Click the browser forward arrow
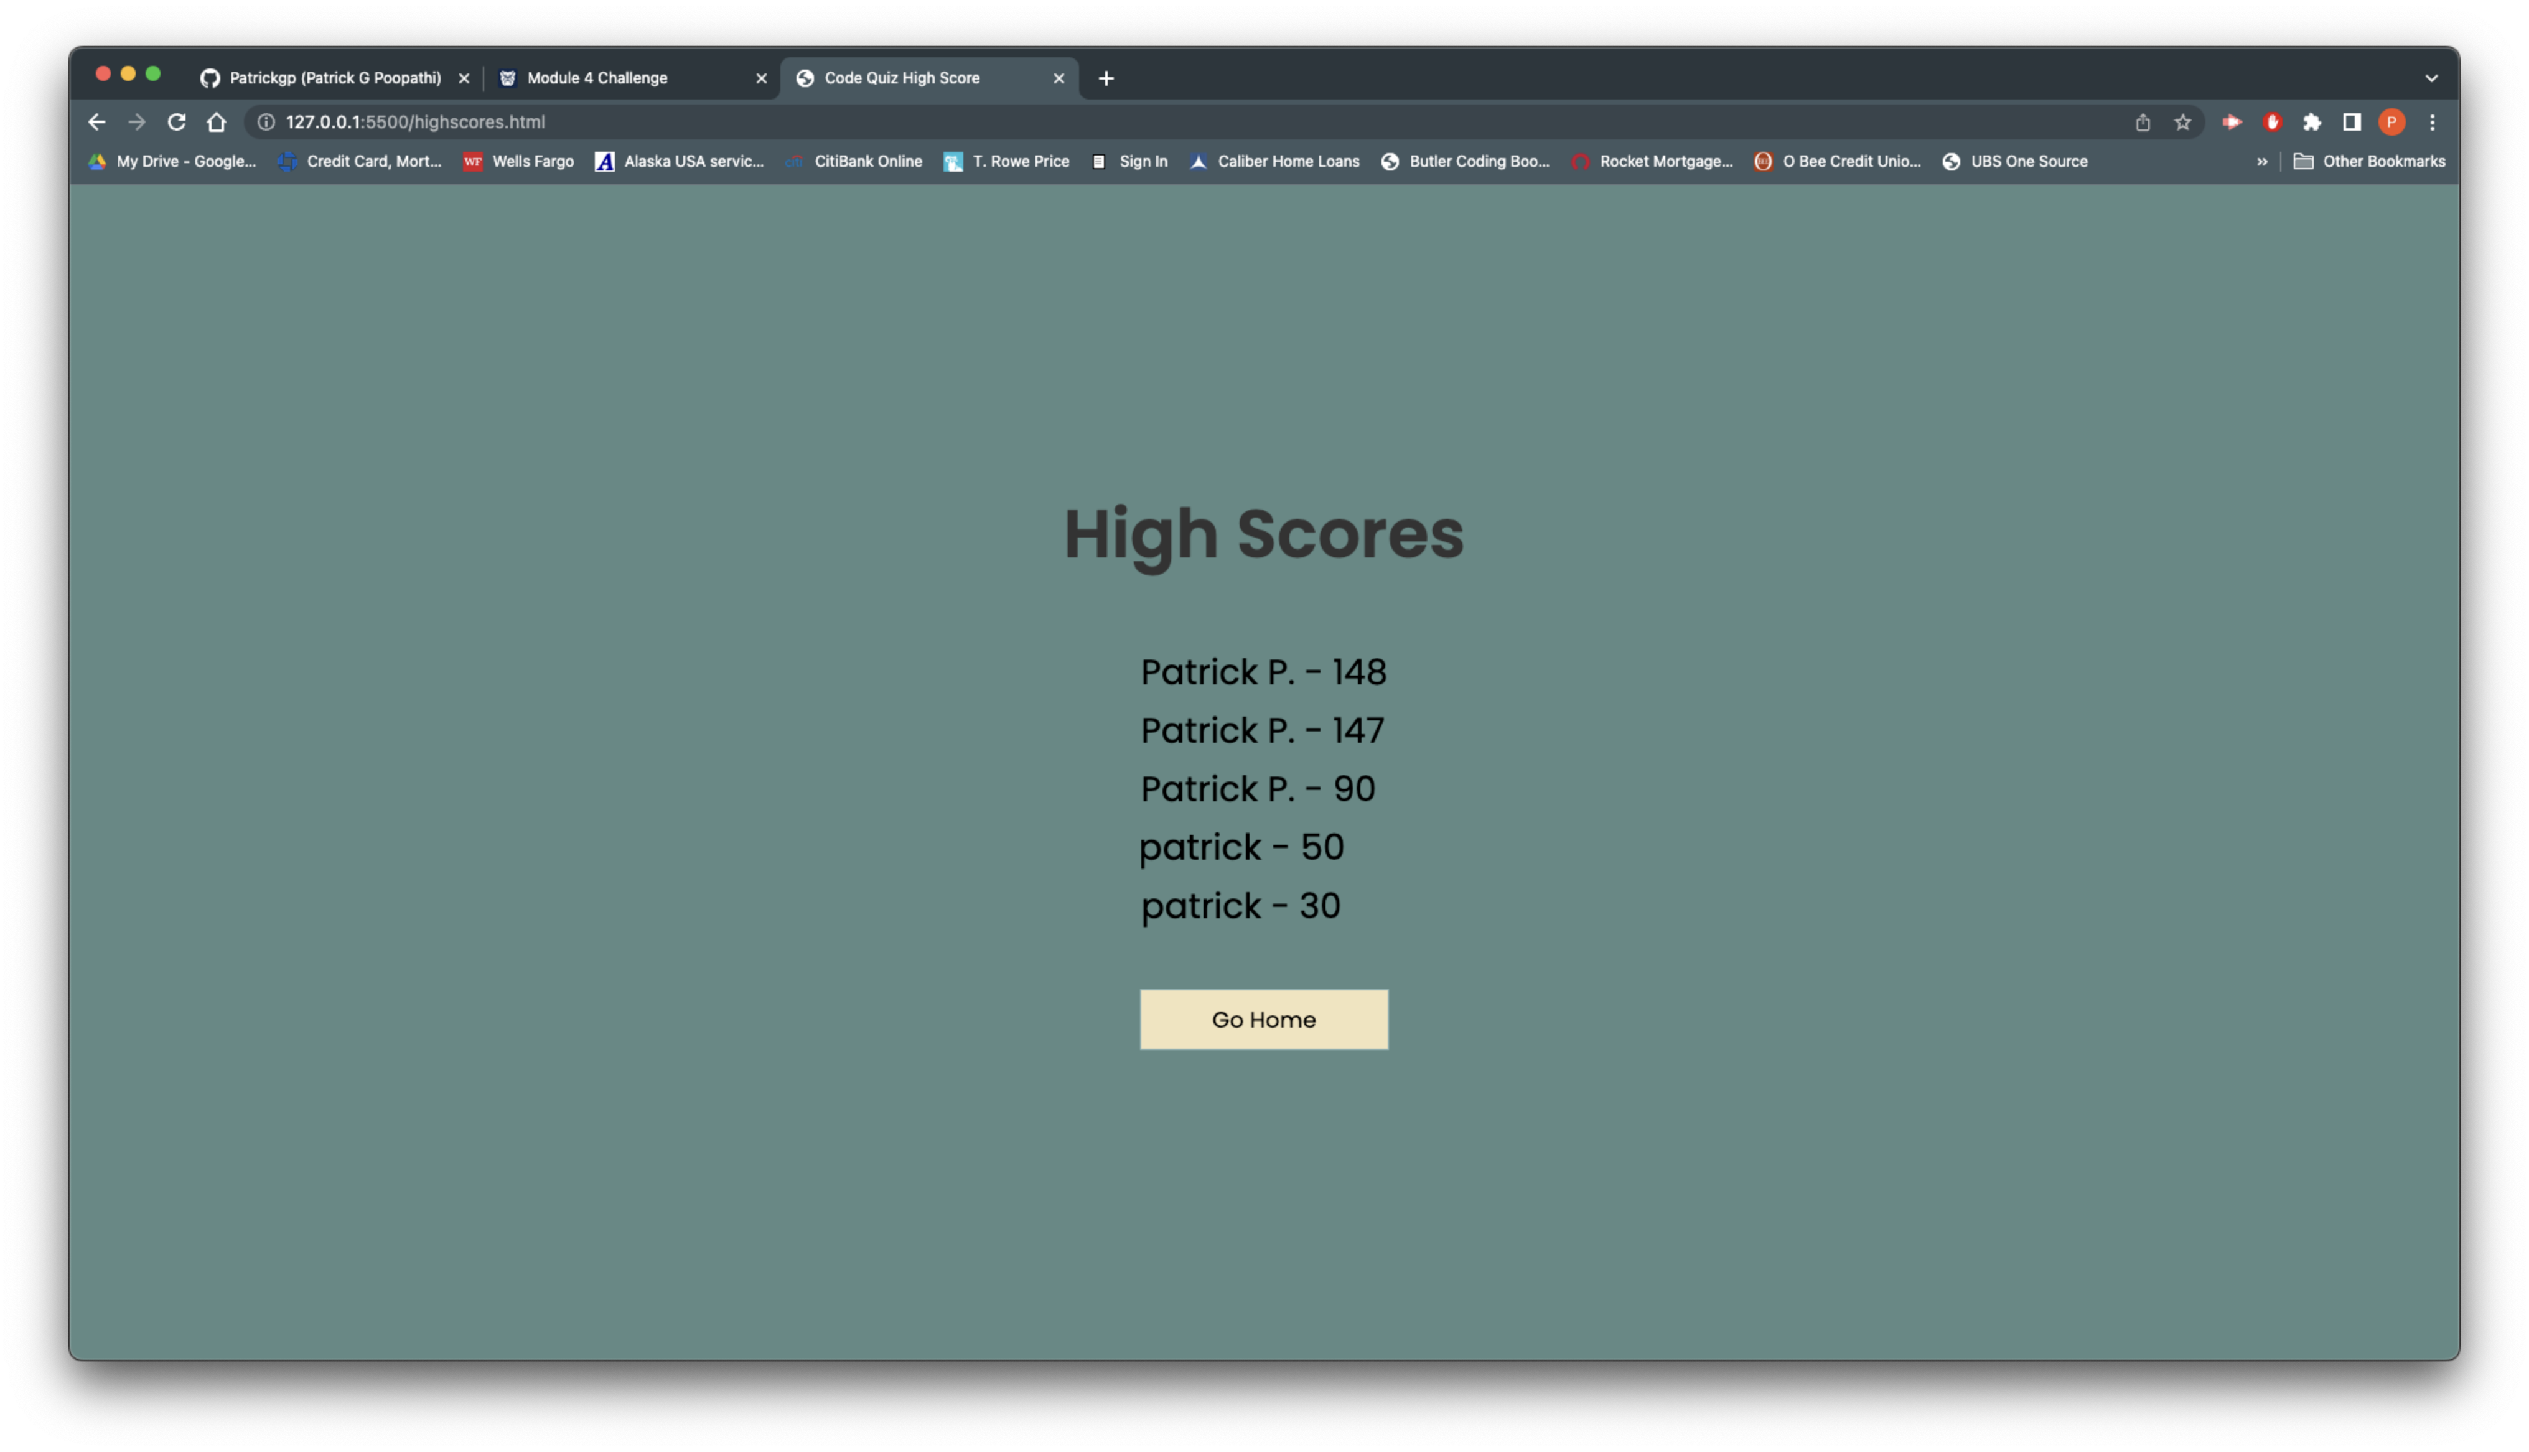The width and height of the screenshot is (2529, 1452). [x=137, y=122]
